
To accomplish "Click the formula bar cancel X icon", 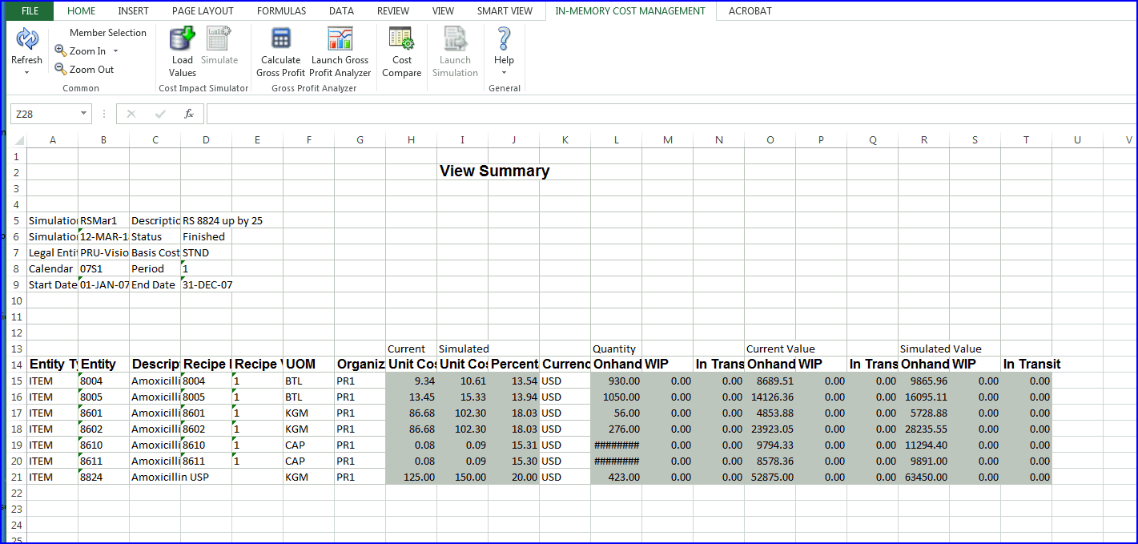I will 131,114.
